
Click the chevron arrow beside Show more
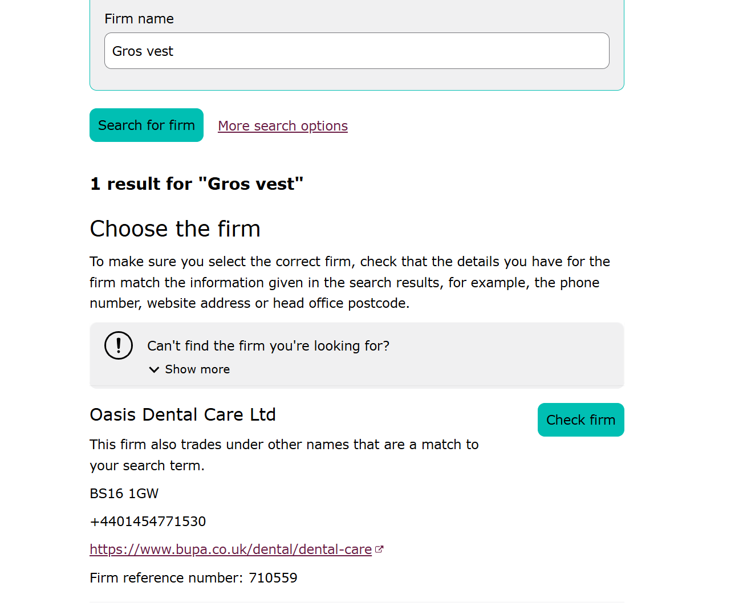tap(154, 369)
